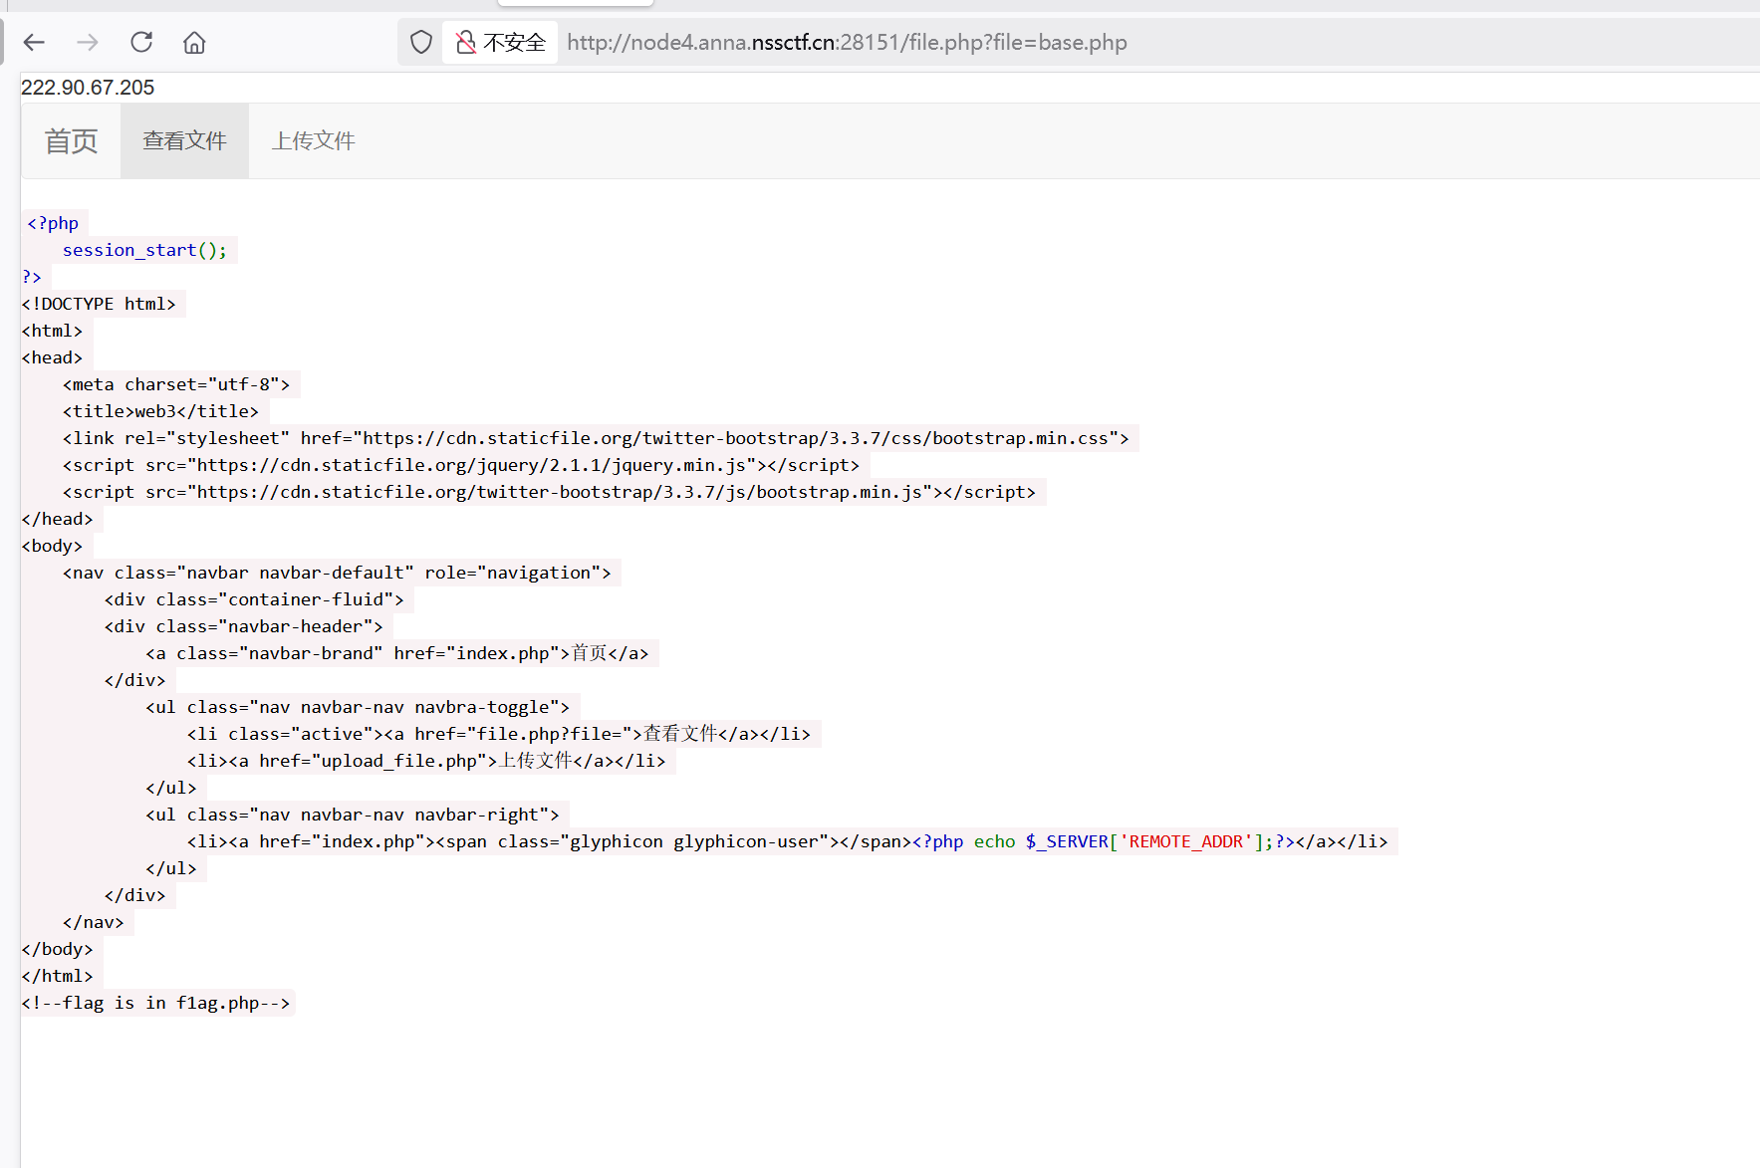
Task: Click the div class="navbar-header" line
Action: tap(244, 626)
